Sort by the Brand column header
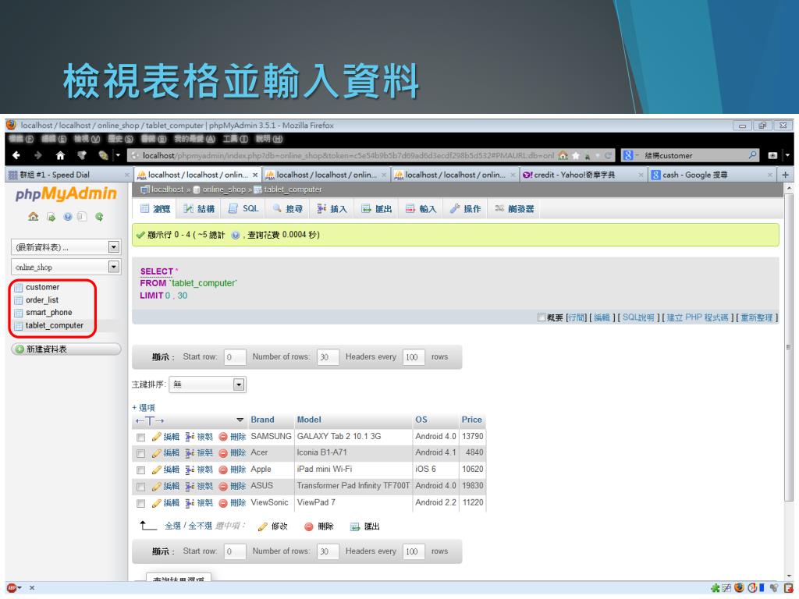 (262, 420)
